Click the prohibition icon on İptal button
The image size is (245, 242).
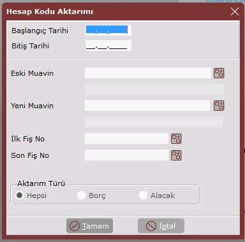[151, 226]
